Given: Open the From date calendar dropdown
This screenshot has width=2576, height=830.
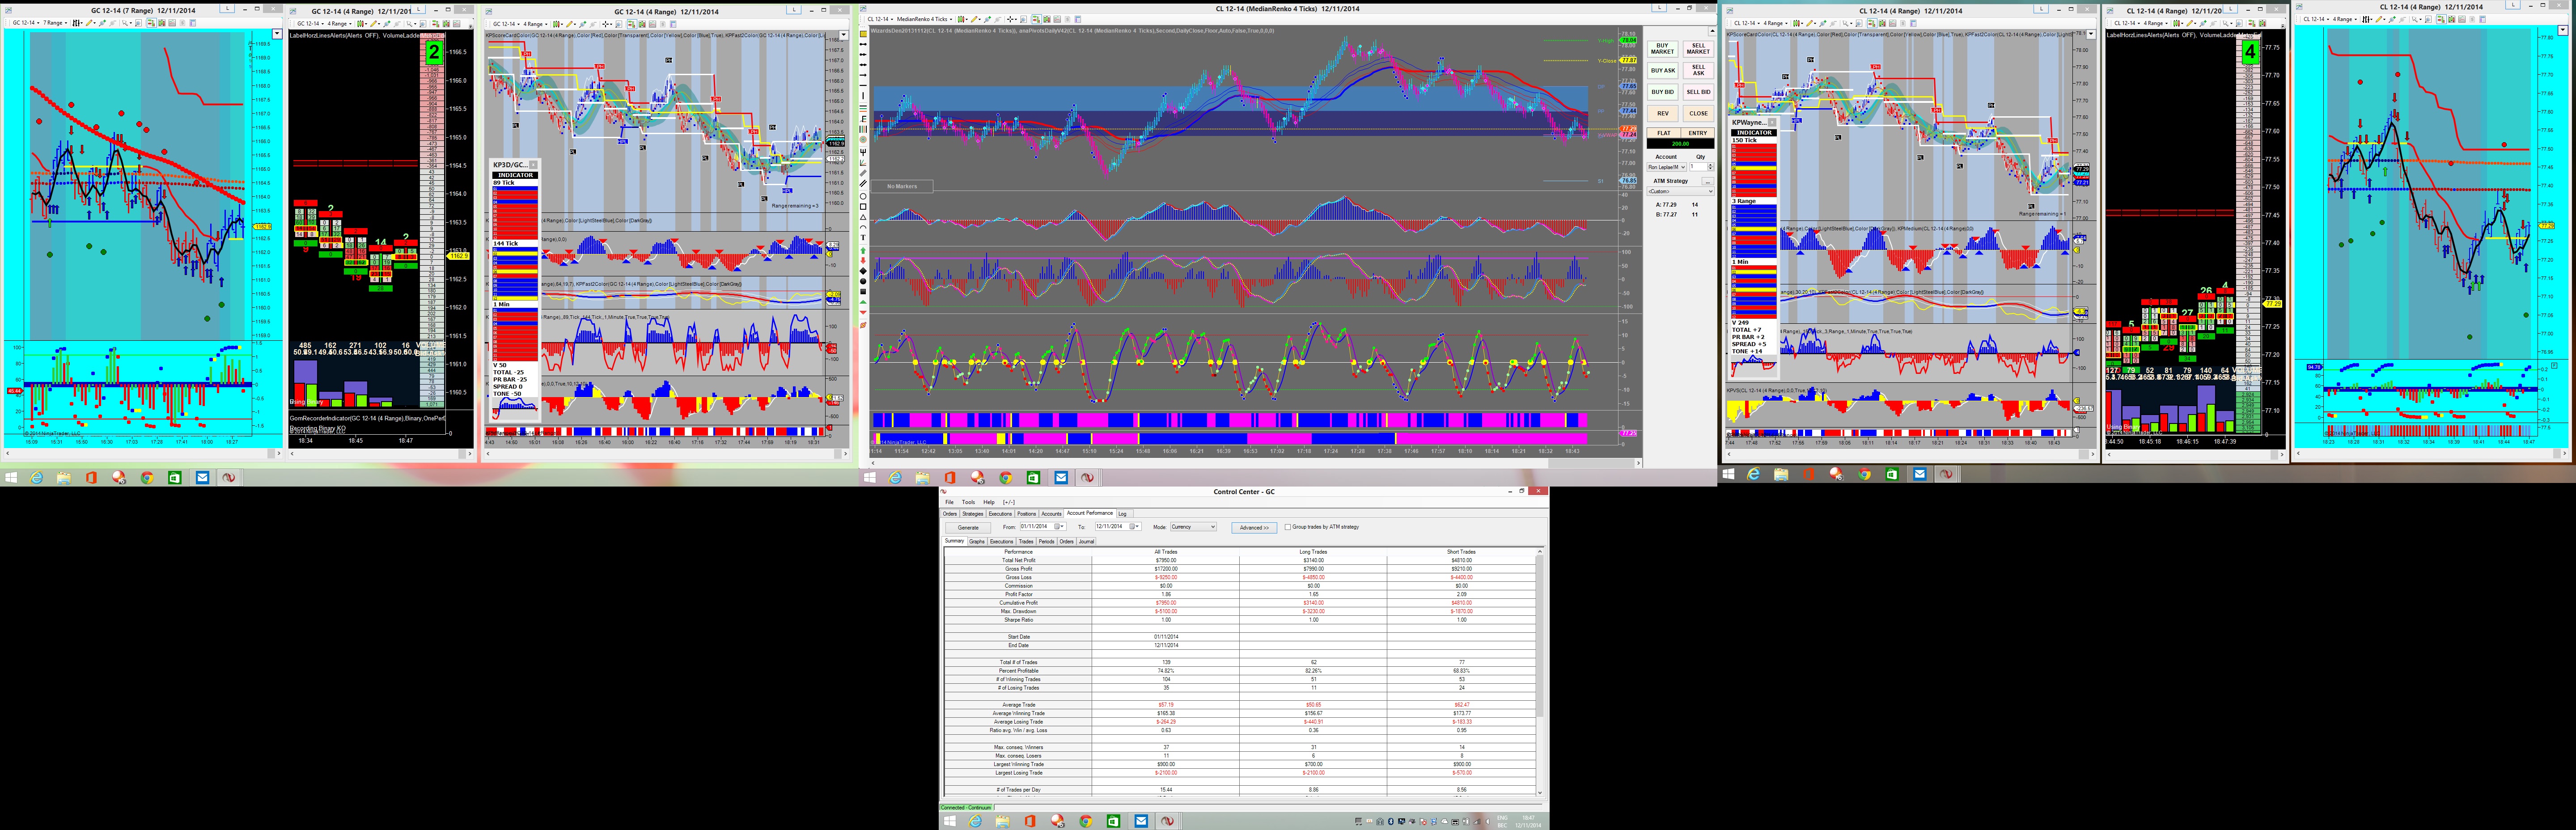Looking at the screenshot, I should click(1060, 527).
